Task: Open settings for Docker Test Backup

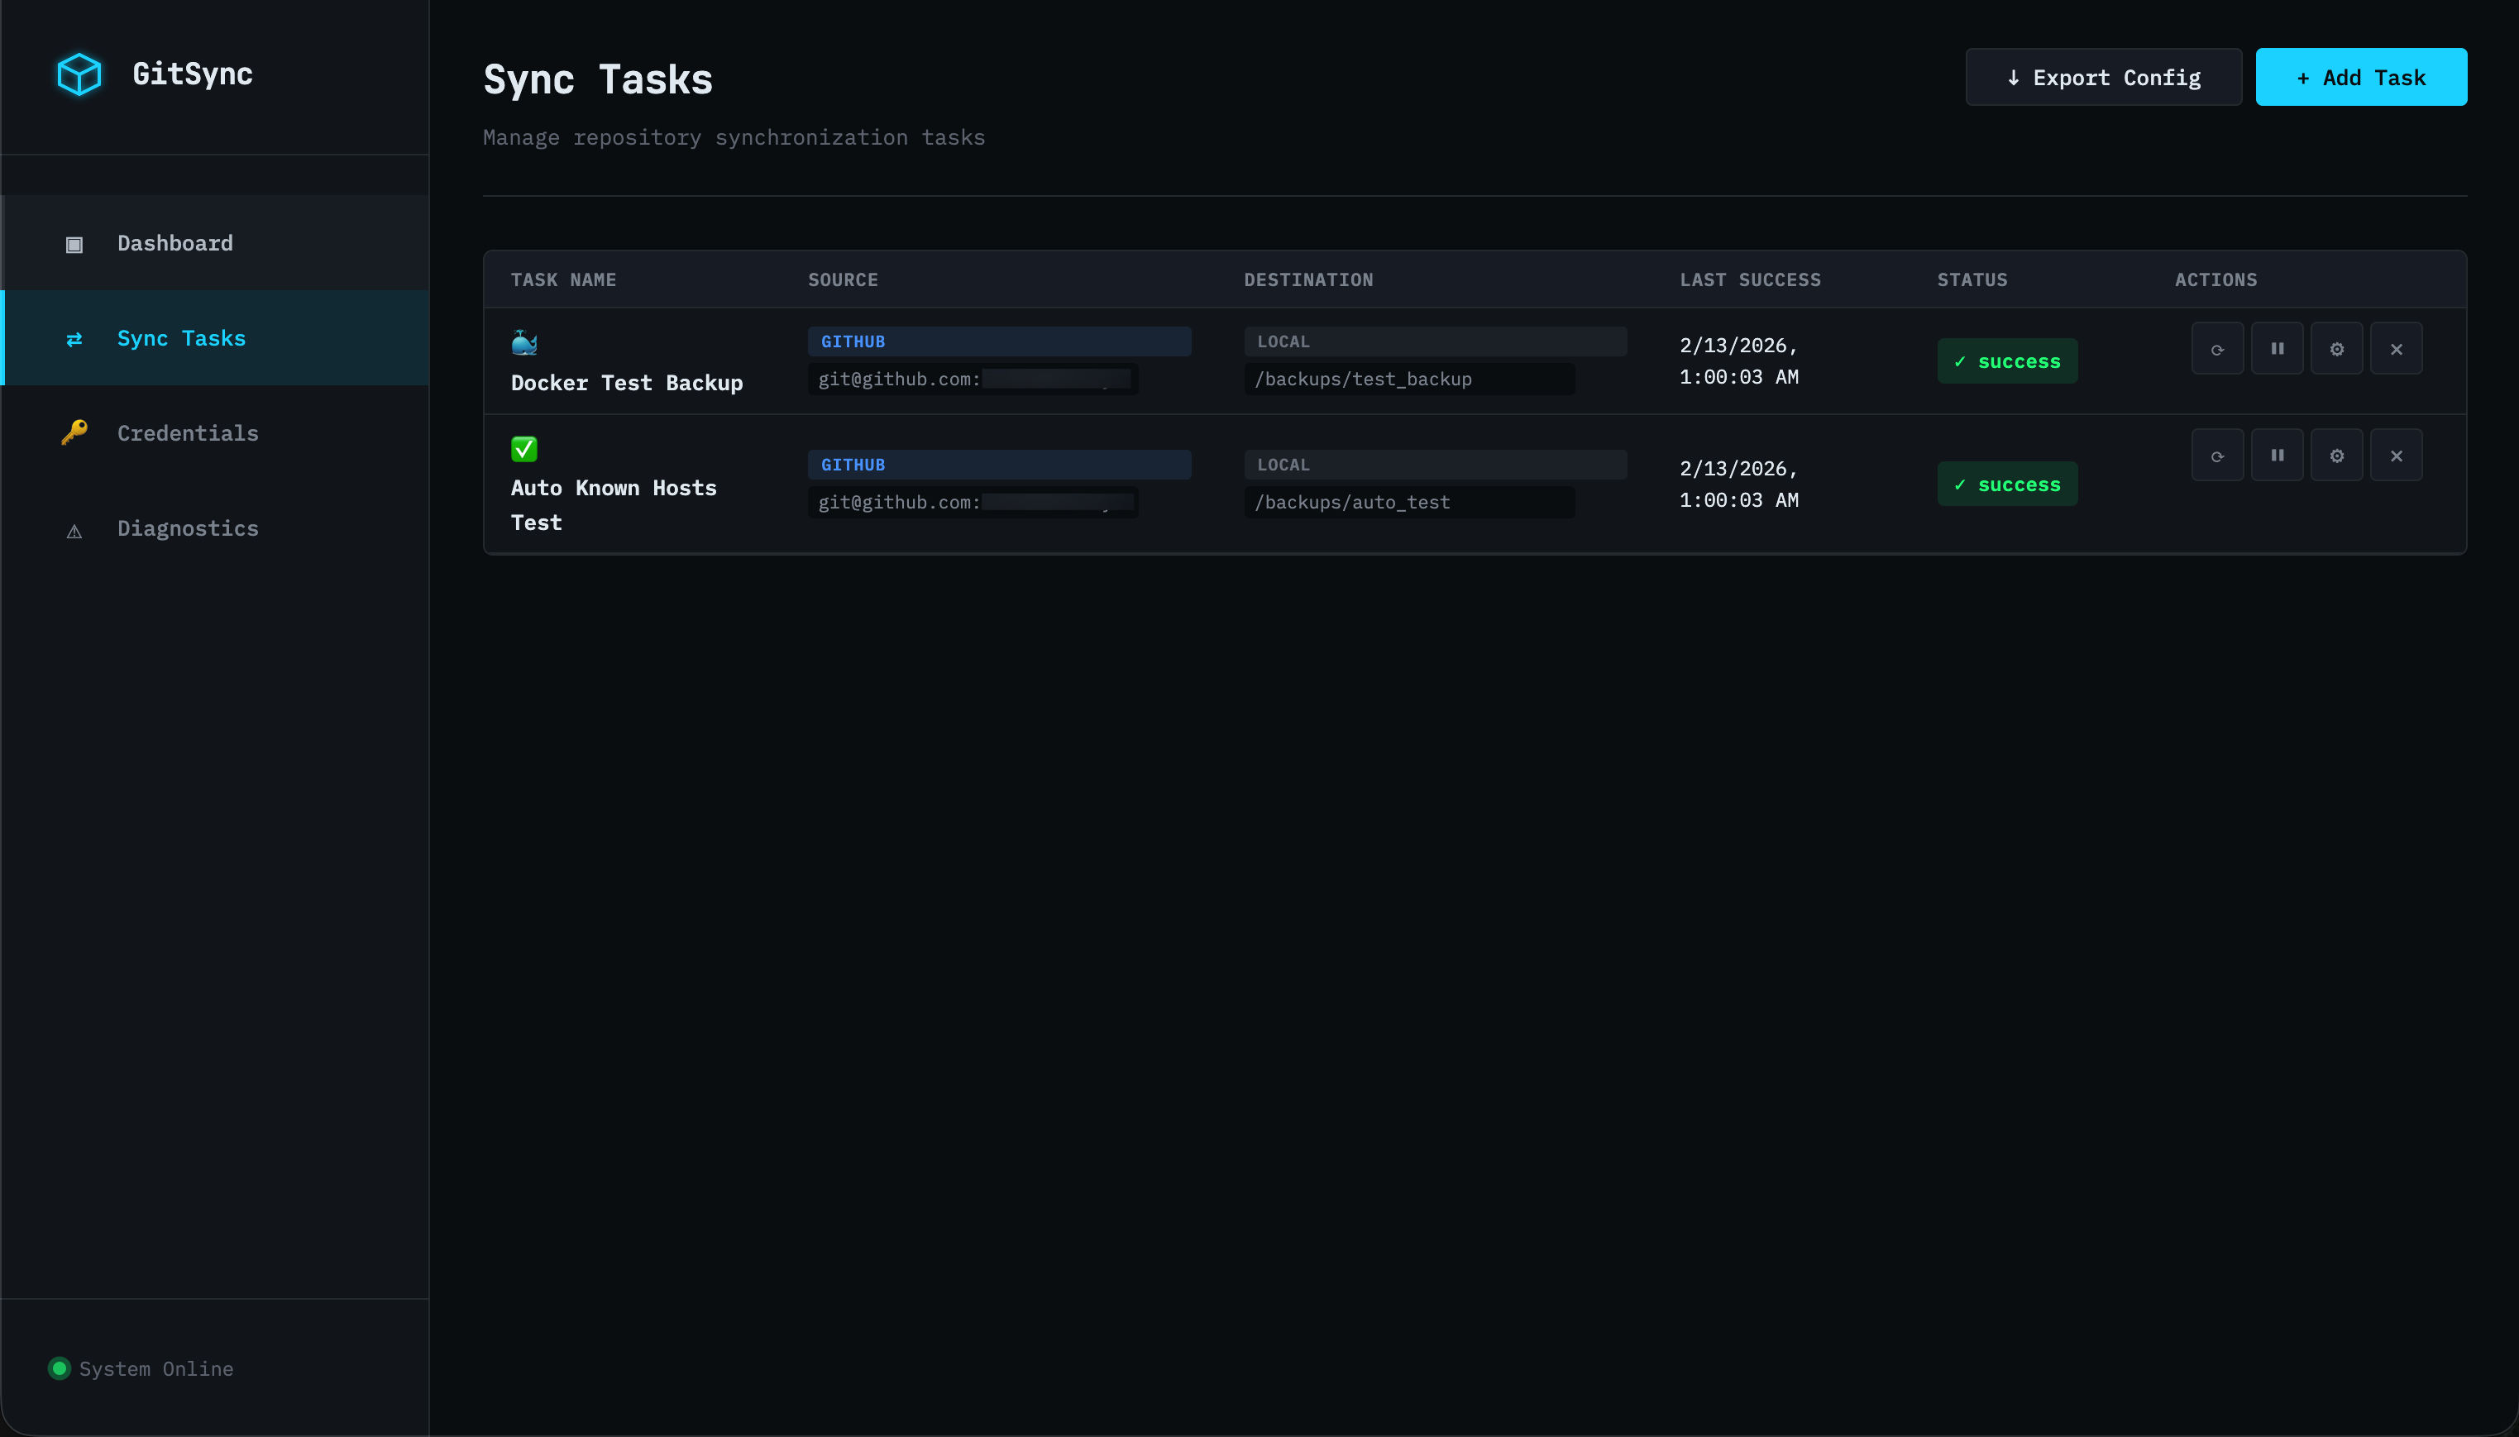Action: (2336, 348)
